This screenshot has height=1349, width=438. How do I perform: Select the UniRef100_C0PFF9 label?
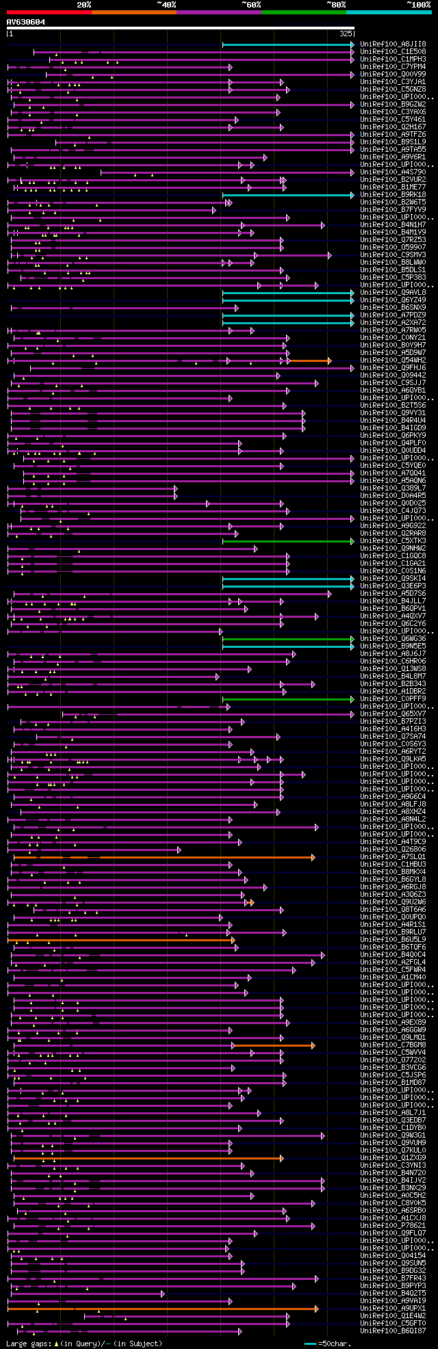tap(393, 698)
